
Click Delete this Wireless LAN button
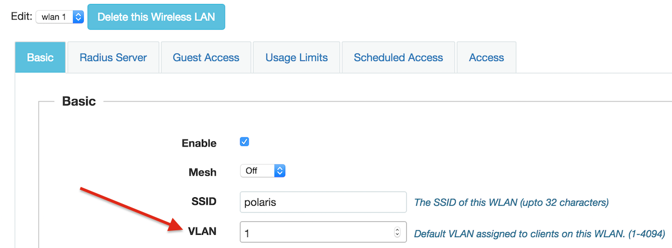pyautogui.click(x=156, y=17)
